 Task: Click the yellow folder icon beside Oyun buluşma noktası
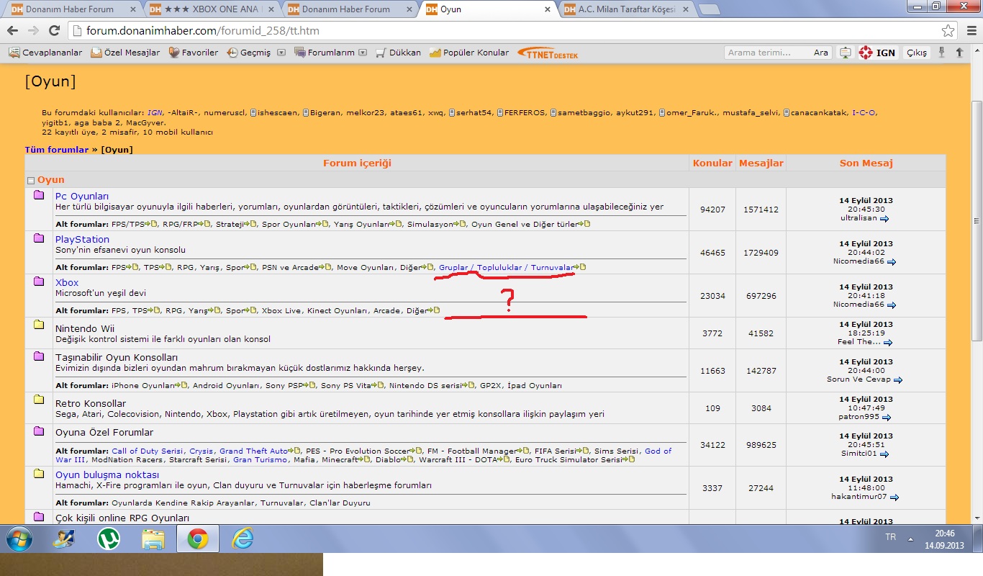coord(39,474)
